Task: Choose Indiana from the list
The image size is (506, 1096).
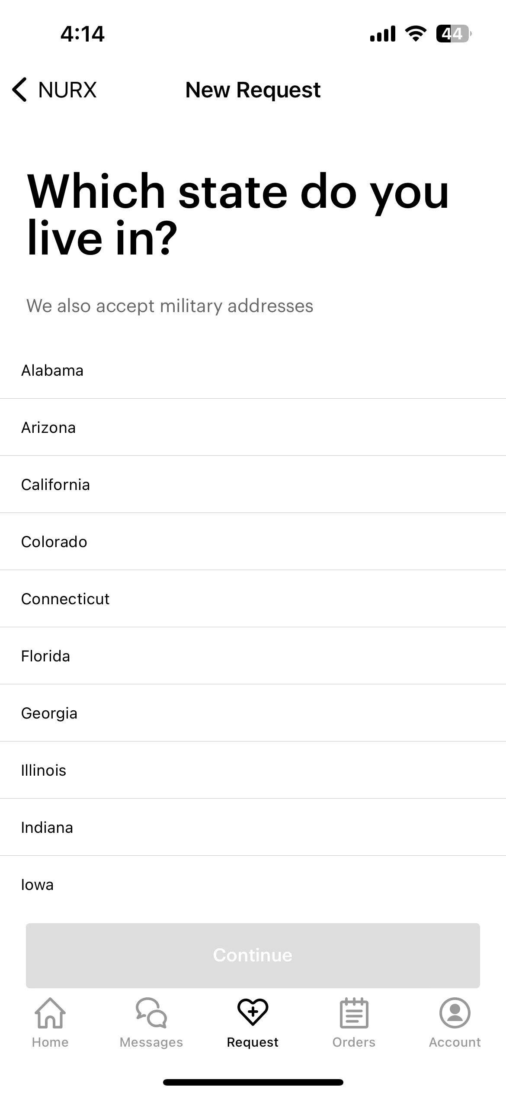Action: 253,827
